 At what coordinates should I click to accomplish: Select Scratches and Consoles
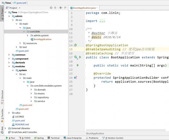24,132
